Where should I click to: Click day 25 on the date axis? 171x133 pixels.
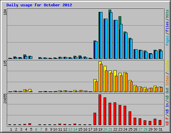[x=130, y=129]
